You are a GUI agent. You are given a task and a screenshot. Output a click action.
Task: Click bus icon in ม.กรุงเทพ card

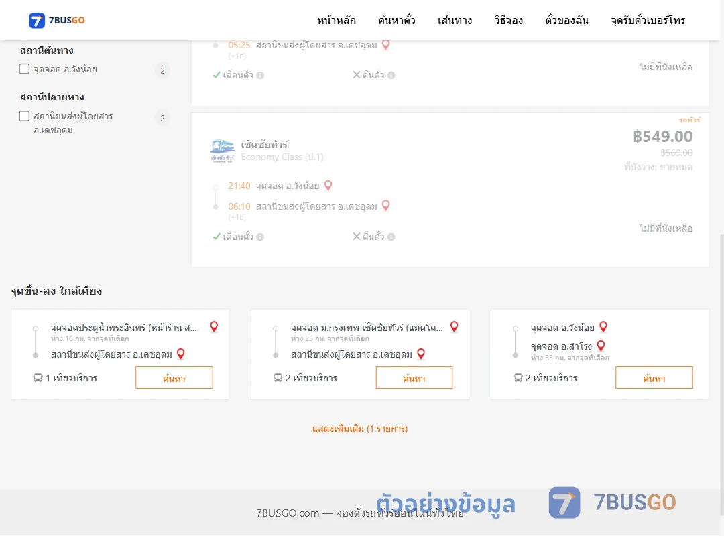pos(278,378)
